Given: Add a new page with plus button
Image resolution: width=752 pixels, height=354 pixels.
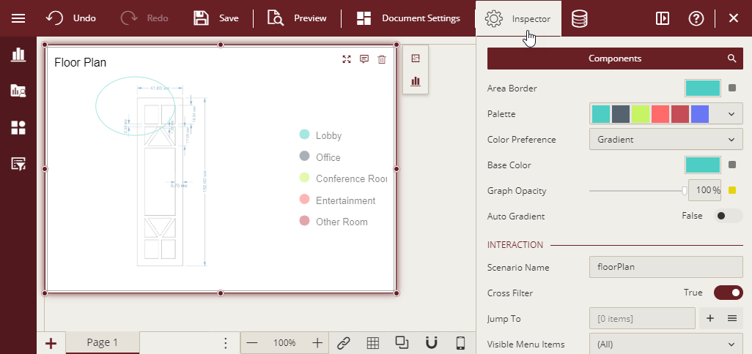Looking at the screenshot, I should 51,343.
